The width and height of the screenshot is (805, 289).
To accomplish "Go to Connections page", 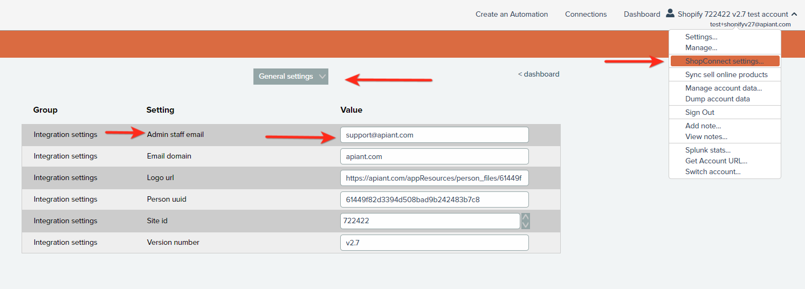I will point(586,15).
